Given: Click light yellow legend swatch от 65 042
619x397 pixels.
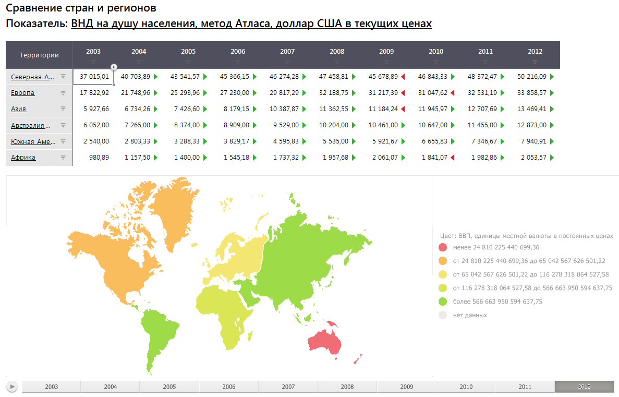Looking at the screenshot, I should coord(443,274).
